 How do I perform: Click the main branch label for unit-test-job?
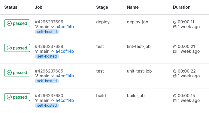pos(44,76)
